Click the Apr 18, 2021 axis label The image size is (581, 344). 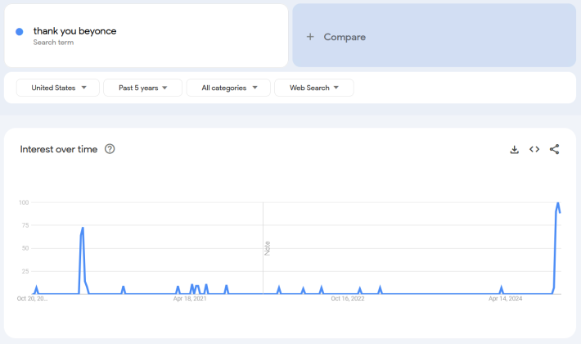click(190, 298)
